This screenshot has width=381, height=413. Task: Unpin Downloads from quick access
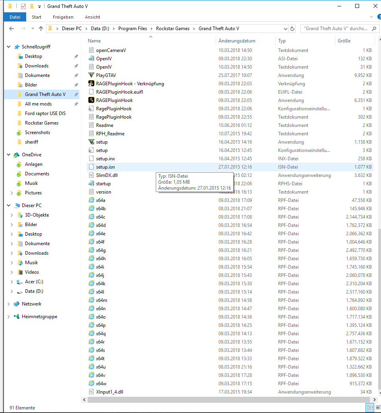point(76,66)
